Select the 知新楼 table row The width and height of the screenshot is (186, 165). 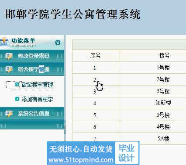click(129, 103)
